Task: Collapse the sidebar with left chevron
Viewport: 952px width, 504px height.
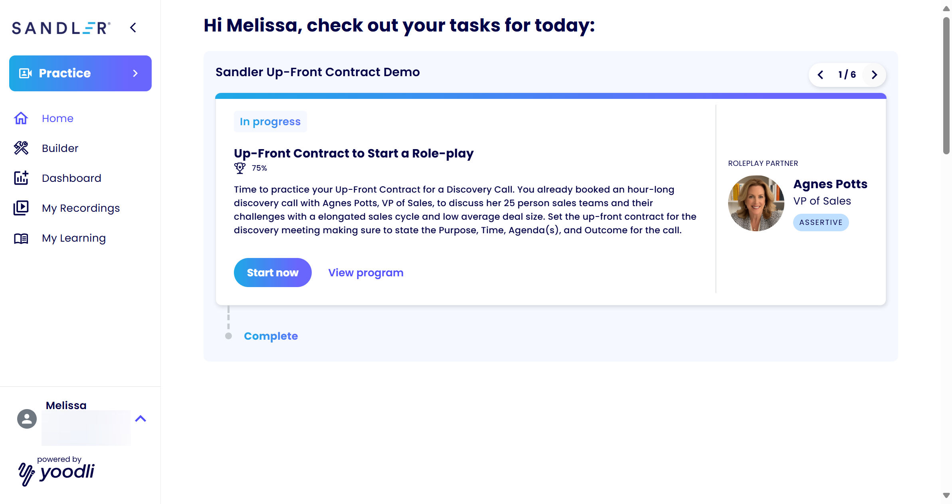Action: click(133, 28)
